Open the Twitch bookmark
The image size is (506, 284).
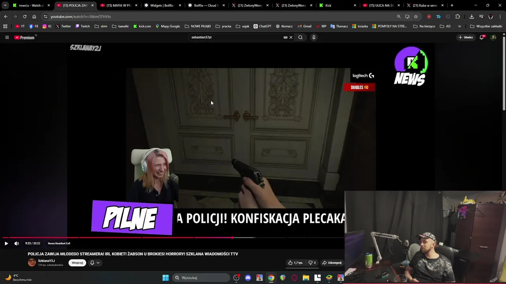(83, 26)
